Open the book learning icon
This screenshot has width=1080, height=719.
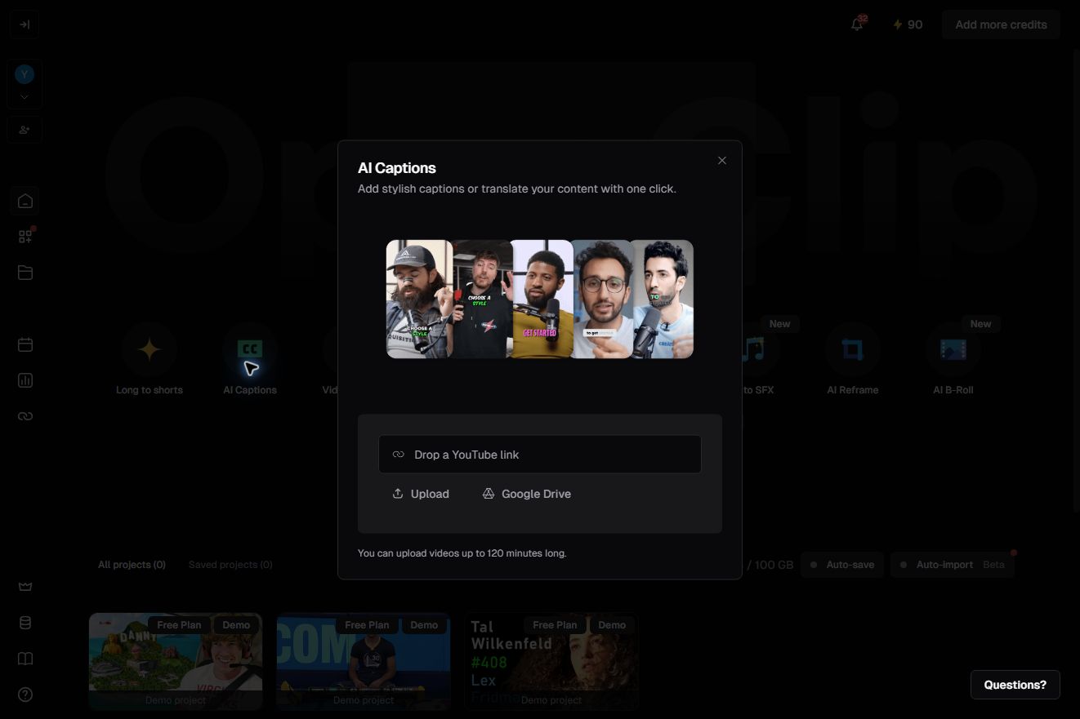point(25,659)
